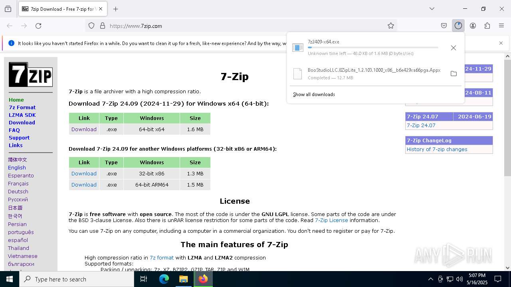The width and height of the screenshot is (511, 287).
Task: Open the Links sidebar link
Action: pos(16,145)
